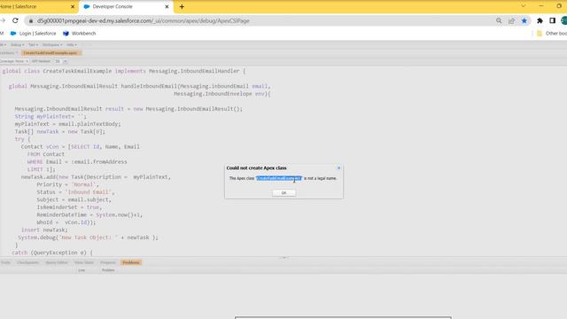Screen dimensions: 567x319
Task: Click the 'WHERE Email = :email.fromAddress' line
Action: pos(77,162)
